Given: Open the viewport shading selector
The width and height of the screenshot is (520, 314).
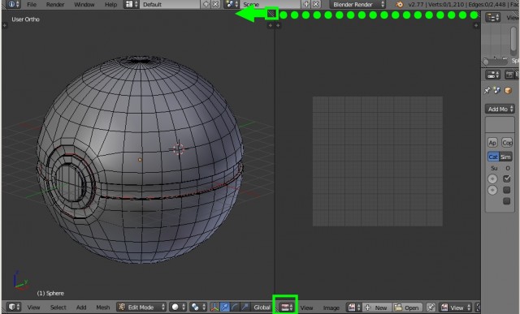Looking at the screenshot, I should (178, 307).
